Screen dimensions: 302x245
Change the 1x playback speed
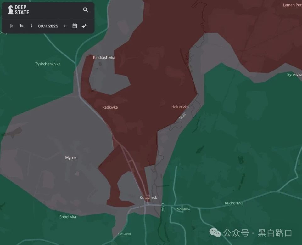click(x=21, y=26)
